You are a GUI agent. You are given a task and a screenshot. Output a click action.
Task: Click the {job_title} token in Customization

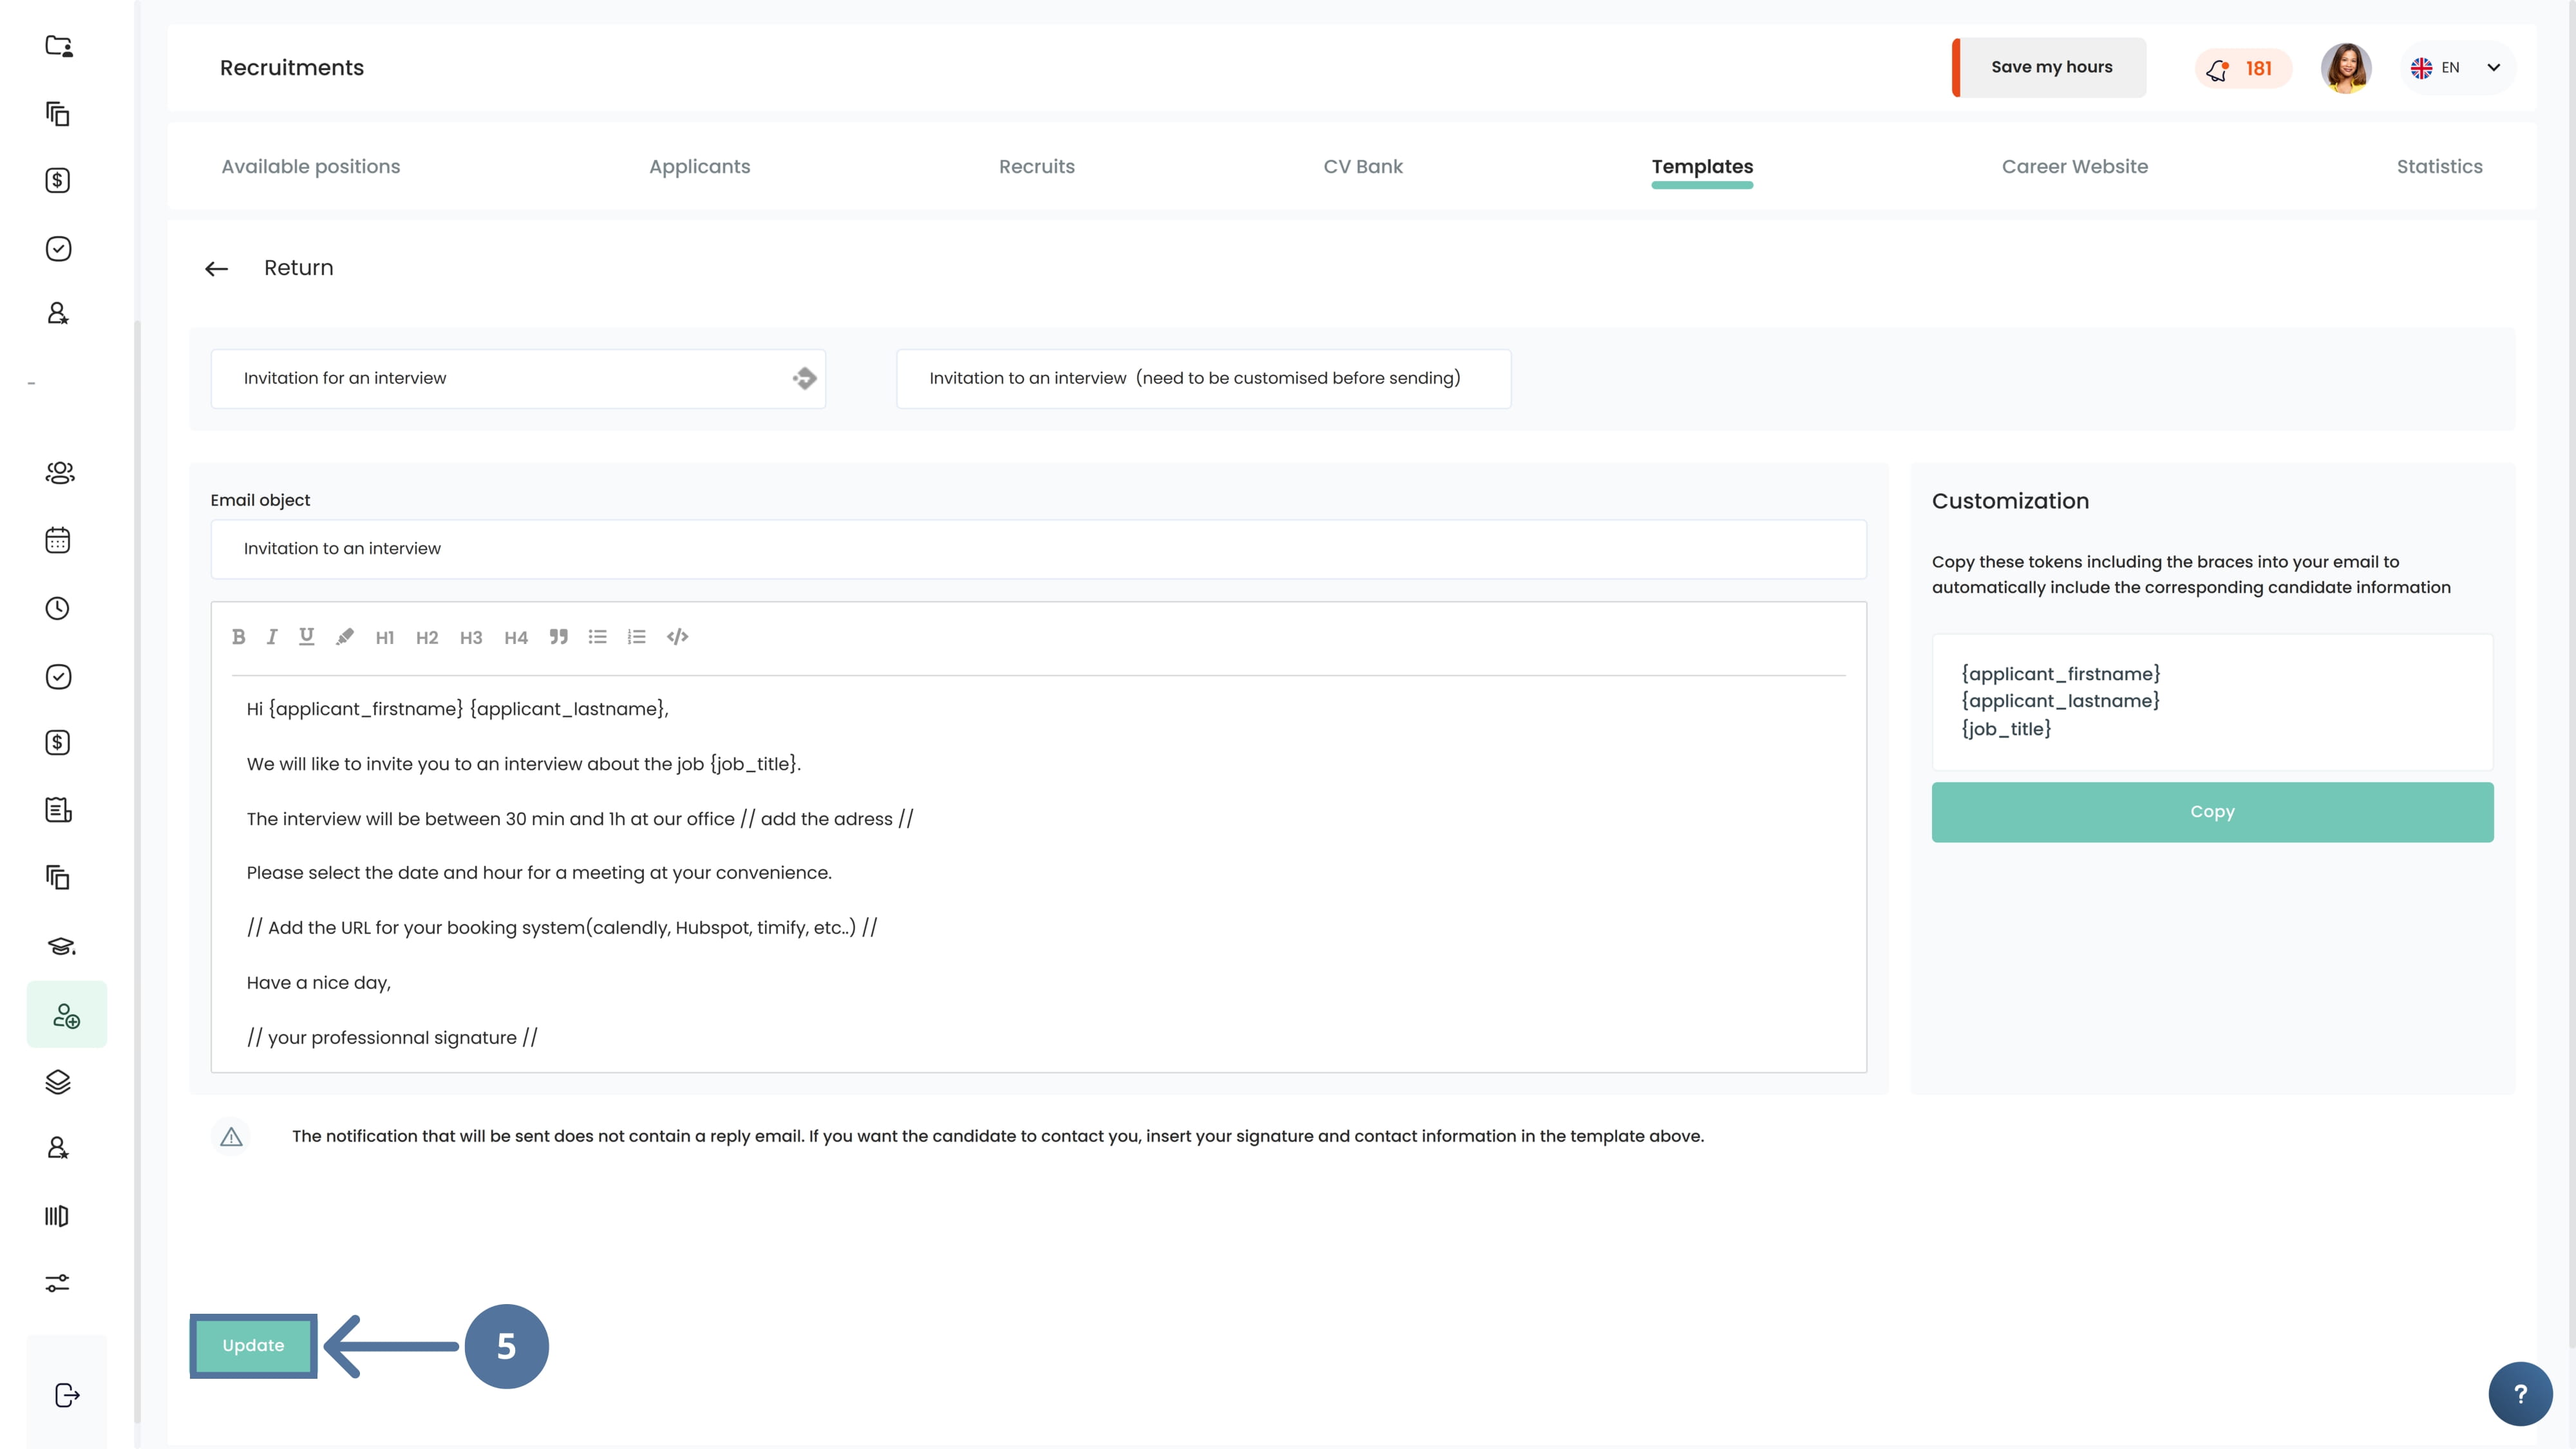[x=2006, y=729]
